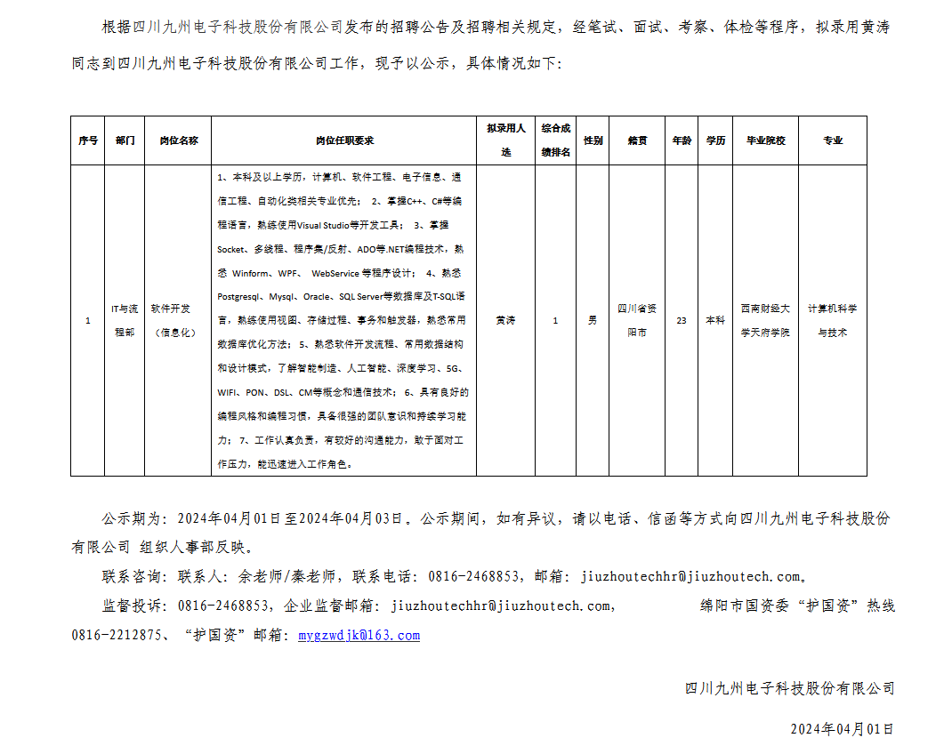The height and width of the screenshot is (746, 952).
Task: Click the 本科 education cell
Action: (x=714, y=320)
